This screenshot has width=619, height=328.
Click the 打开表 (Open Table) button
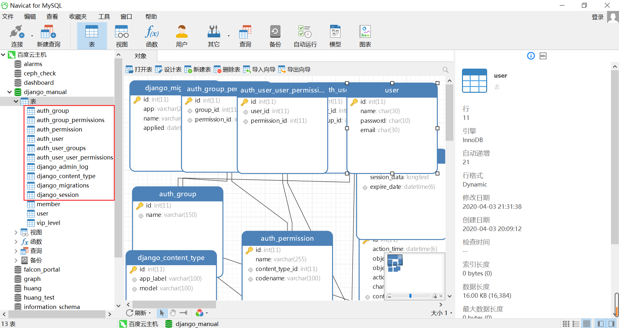(x=139, y=70)
